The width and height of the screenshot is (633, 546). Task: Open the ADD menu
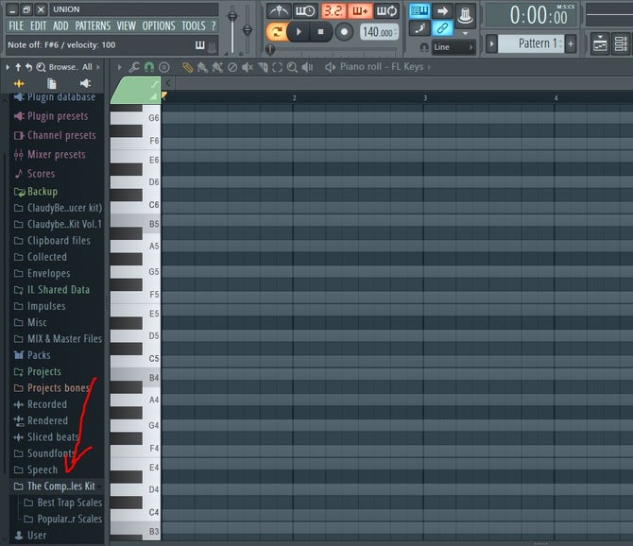coord(60,26)
